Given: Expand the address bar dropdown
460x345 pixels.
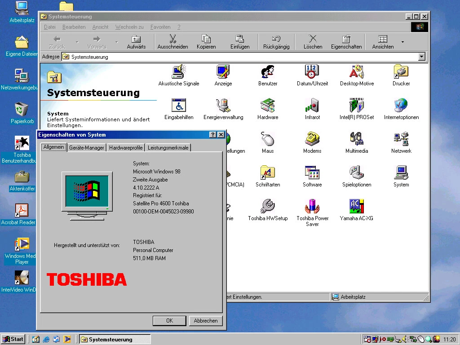Looking at the screenshot, I should (x=421, y=57).
